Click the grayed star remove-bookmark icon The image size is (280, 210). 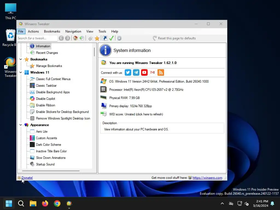point(91,38)
